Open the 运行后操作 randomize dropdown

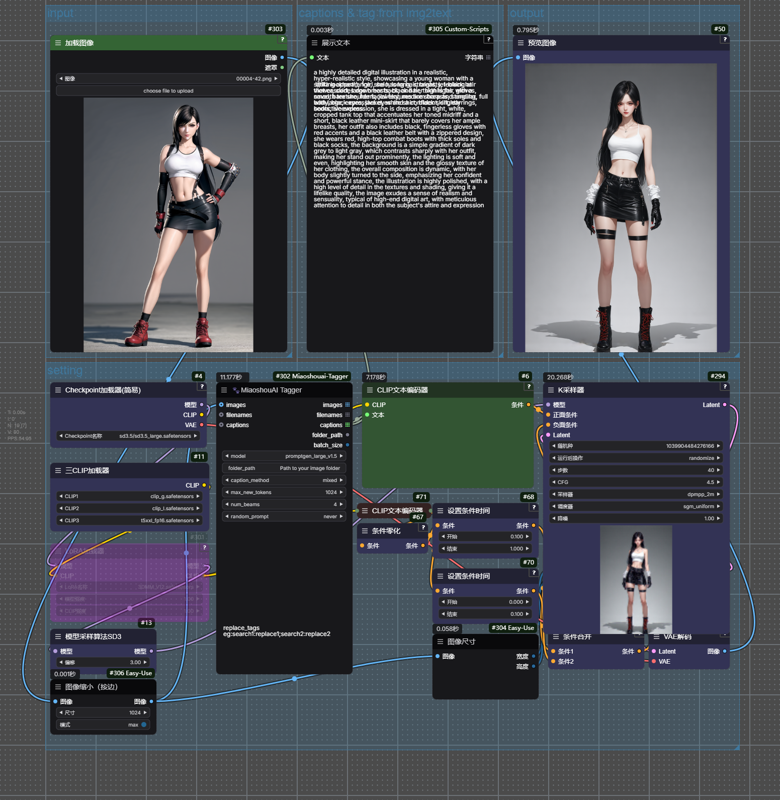tap(636, 458)
